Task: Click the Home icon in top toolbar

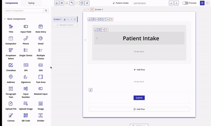Action: click(57, 3)
